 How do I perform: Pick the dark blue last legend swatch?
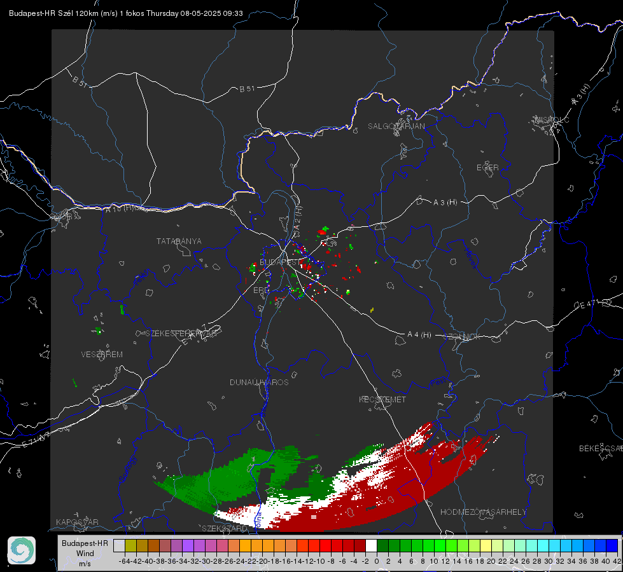[612, 546]
